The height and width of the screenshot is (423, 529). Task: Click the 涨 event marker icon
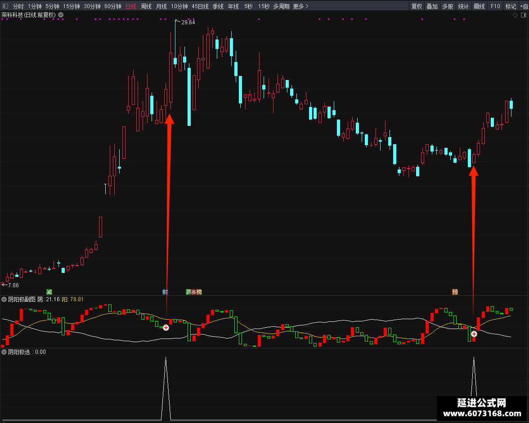(x=193, y=292)
